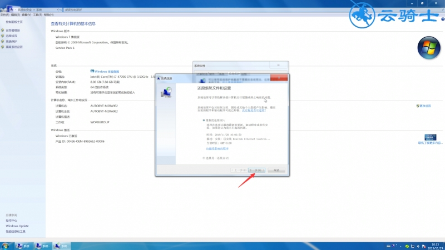Viewport: 445px width, 250px height.
Task: Click the WORKGROUP value text
Action: point(100,122)
